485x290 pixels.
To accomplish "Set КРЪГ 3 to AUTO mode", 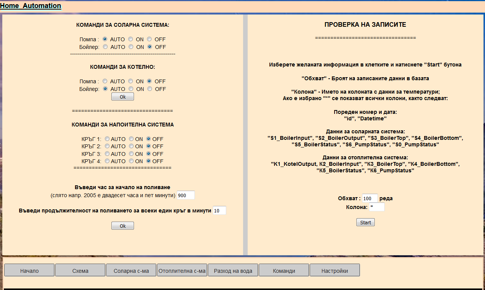I will click(107, 154).
